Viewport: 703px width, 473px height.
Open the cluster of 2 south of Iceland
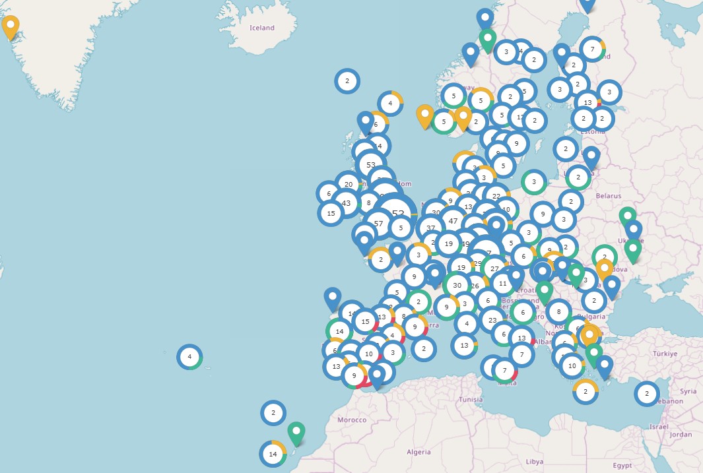(x=347, y=81)
